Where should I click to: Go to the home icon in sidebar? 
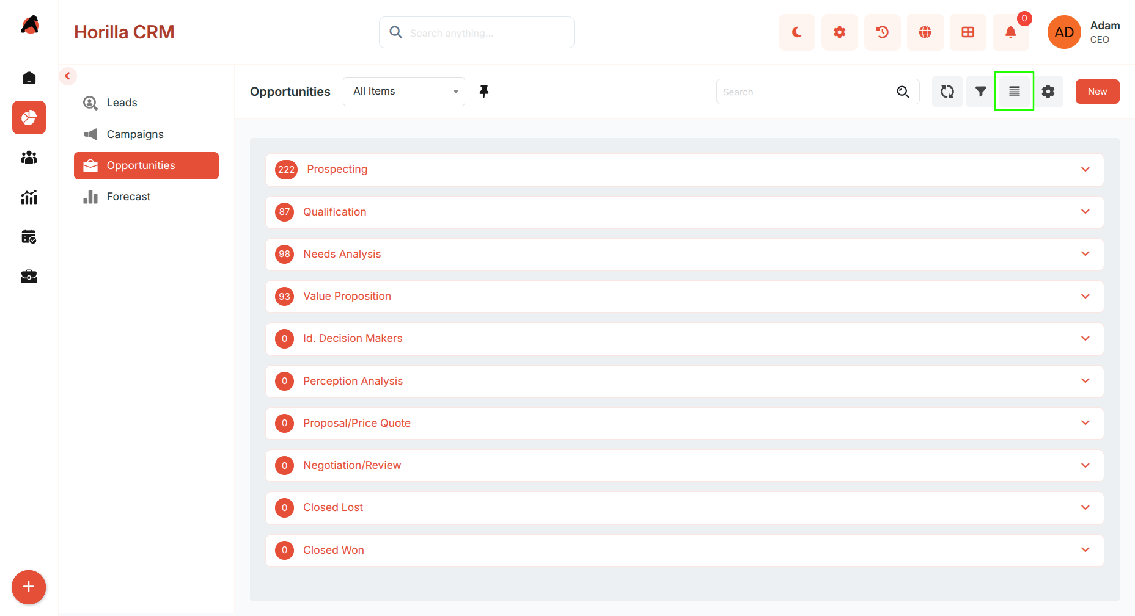pos(29,78)
